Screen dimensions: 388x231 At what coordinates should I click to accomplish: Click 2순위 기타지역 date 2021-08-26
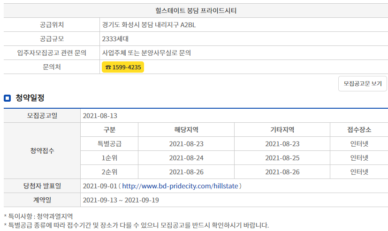point(282,172)
